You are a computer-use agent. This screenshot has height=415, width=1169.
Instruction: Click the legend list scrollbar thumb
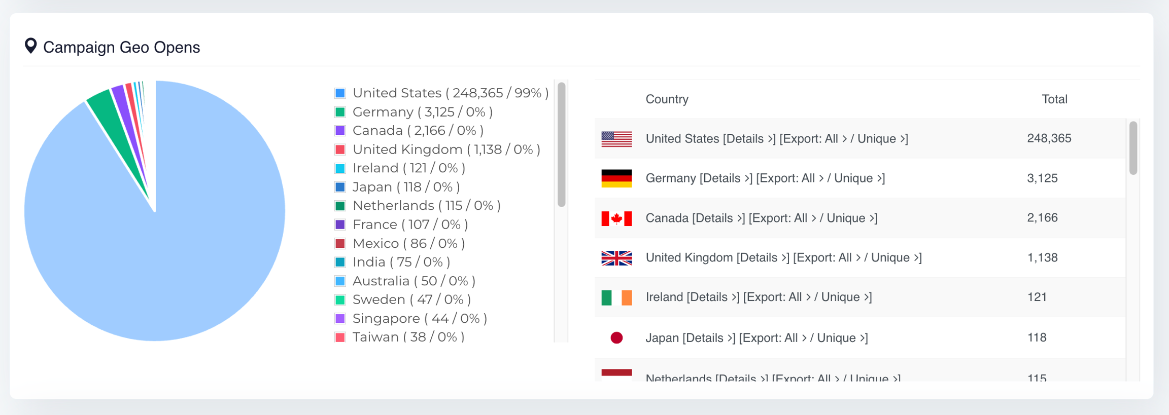tap(561, 144)
